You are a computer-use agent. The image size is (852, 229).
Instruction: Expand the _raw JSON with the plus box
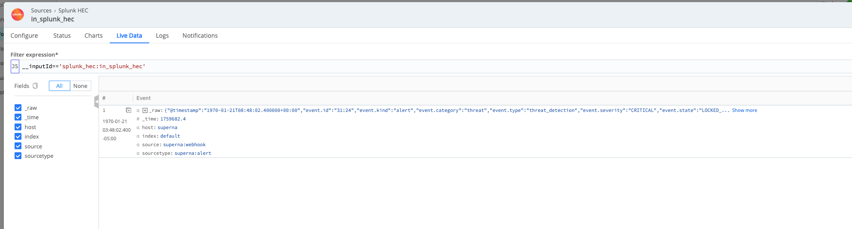pos(145,110)
